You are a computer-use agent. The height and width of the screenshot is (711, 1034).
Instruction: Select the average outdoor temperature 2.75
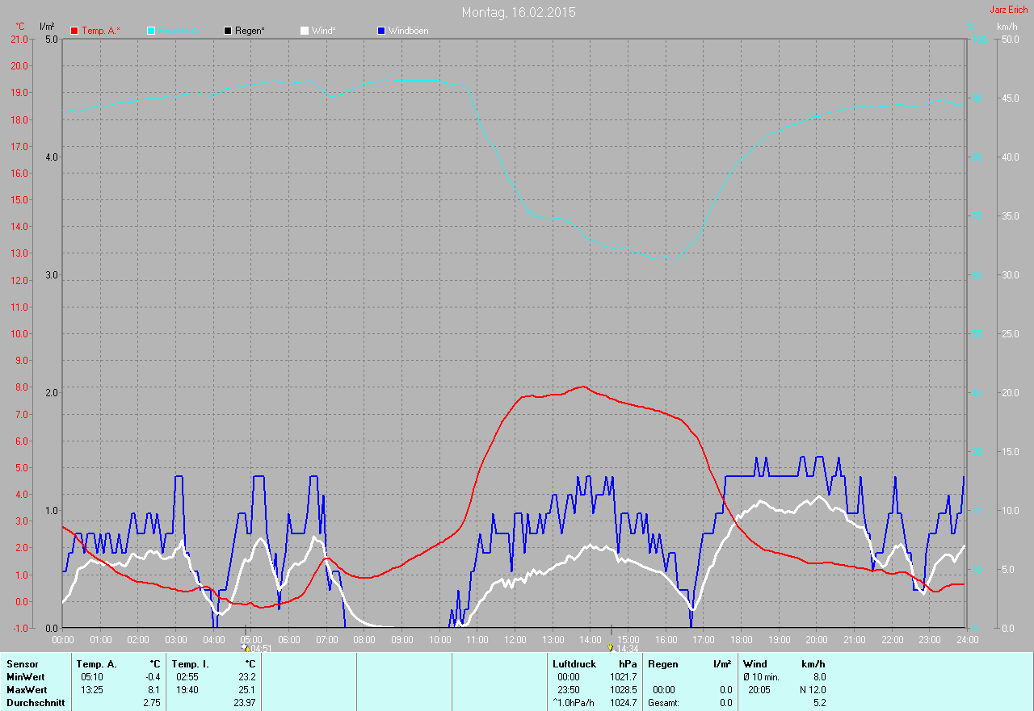point(151,703)
